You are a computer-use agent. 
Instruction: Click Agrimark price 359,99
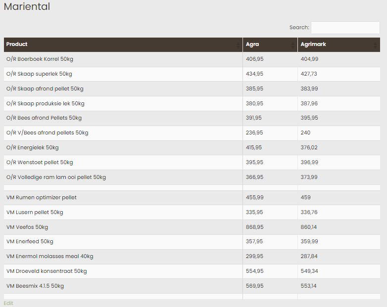(309, 241)
